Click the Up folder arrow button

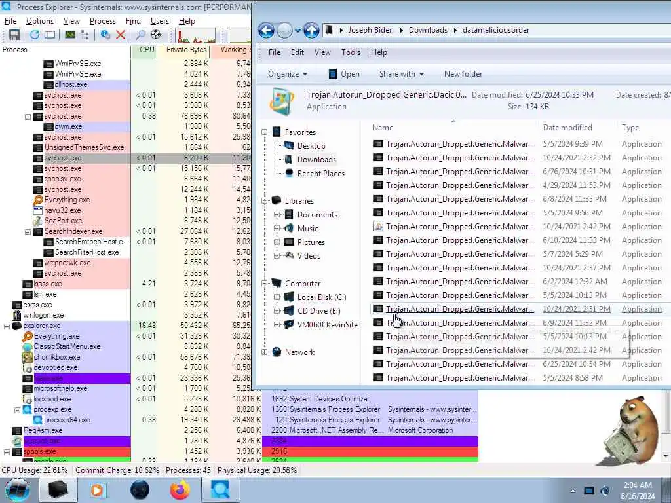(311, 30)
